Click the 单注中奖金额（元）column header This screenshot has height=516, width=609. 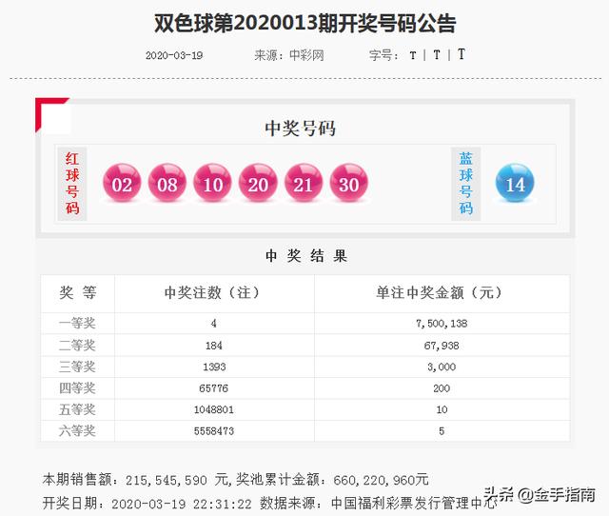tap(442, 293)
